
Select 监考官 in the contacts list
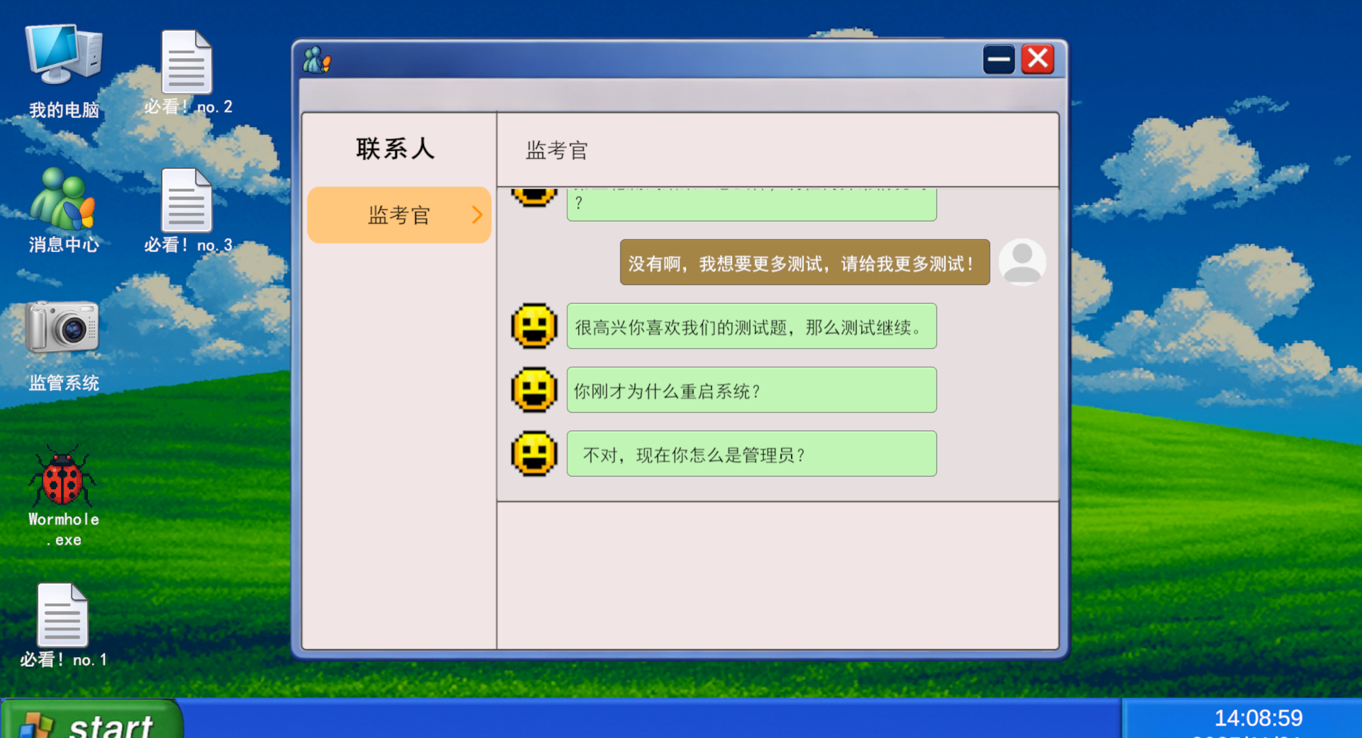[x=399, y=215]
